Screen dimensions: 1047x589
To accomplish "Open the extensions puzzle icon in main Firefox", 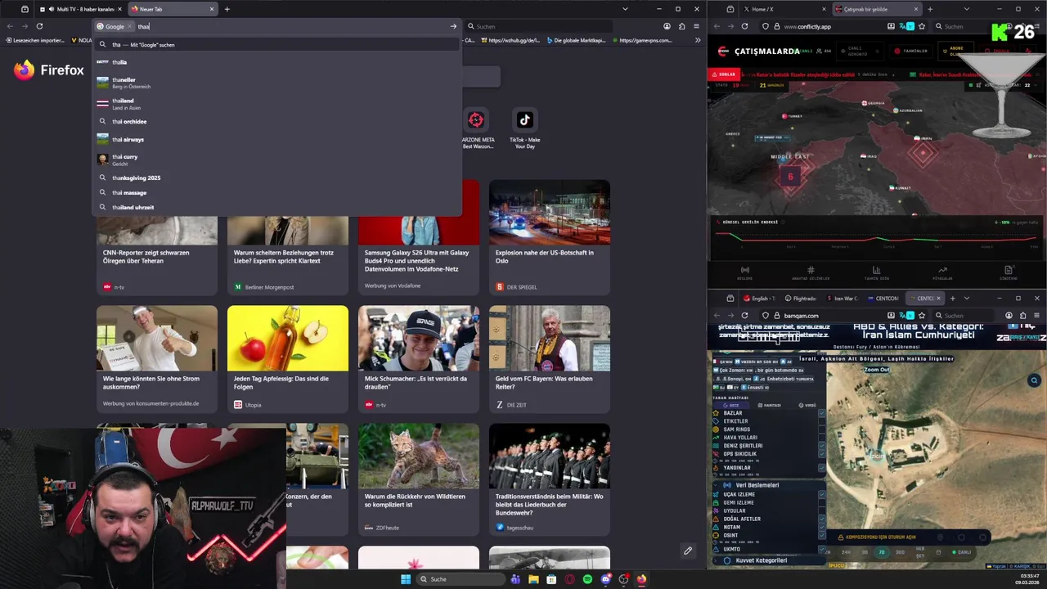I will 682,26.
